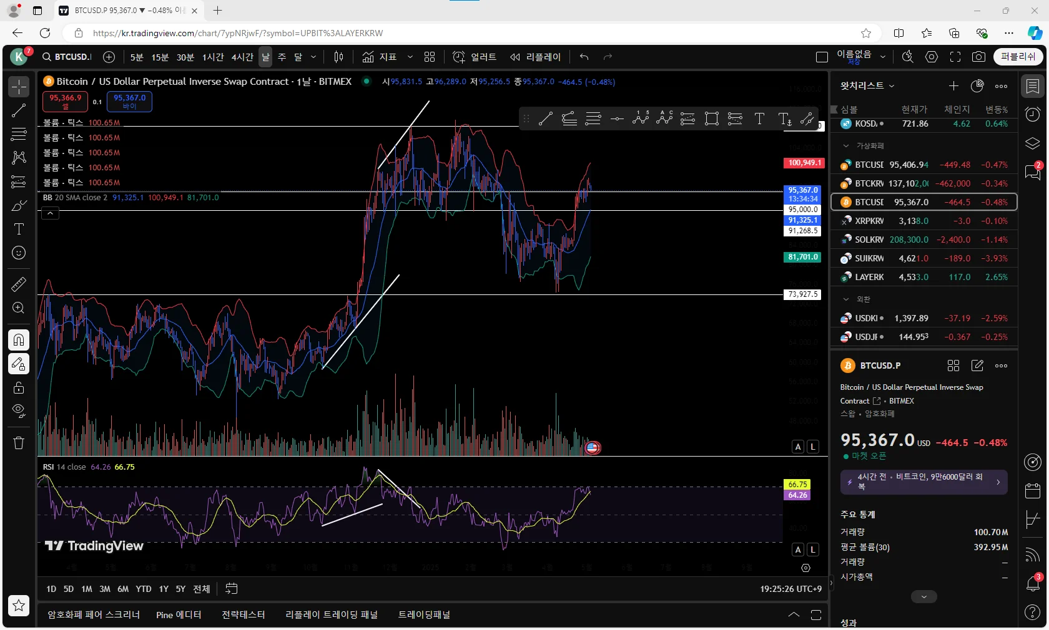
Task: Take a chart snapshot with the camera
Action: tap(979, 57)
